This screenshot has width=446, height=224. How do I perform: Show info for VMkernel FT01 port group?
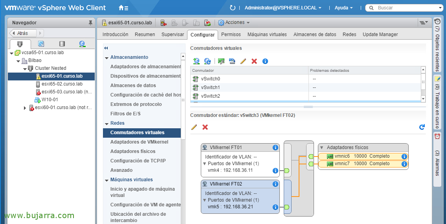275,148
